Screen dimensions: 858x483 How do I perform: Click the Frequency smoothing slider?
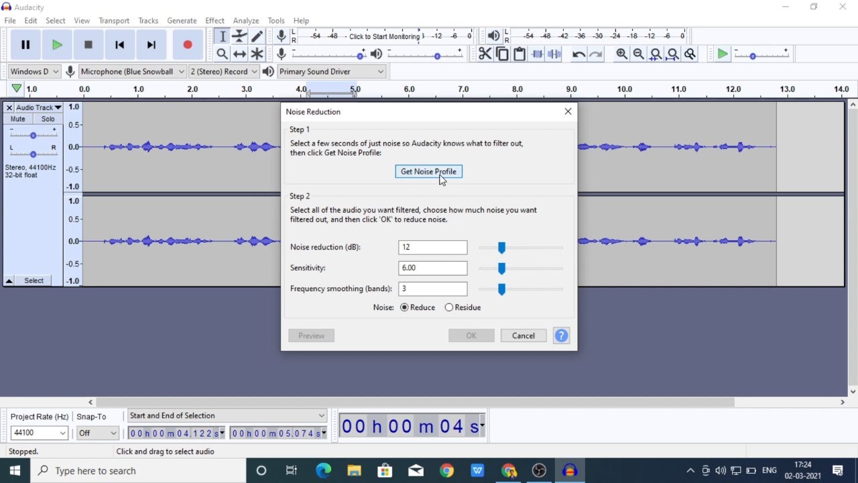pos(521,289)
